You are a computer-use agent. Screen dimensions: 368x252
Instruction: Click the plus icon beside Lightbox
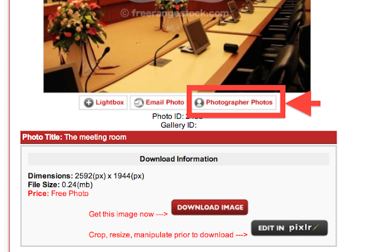coord(89,103)
